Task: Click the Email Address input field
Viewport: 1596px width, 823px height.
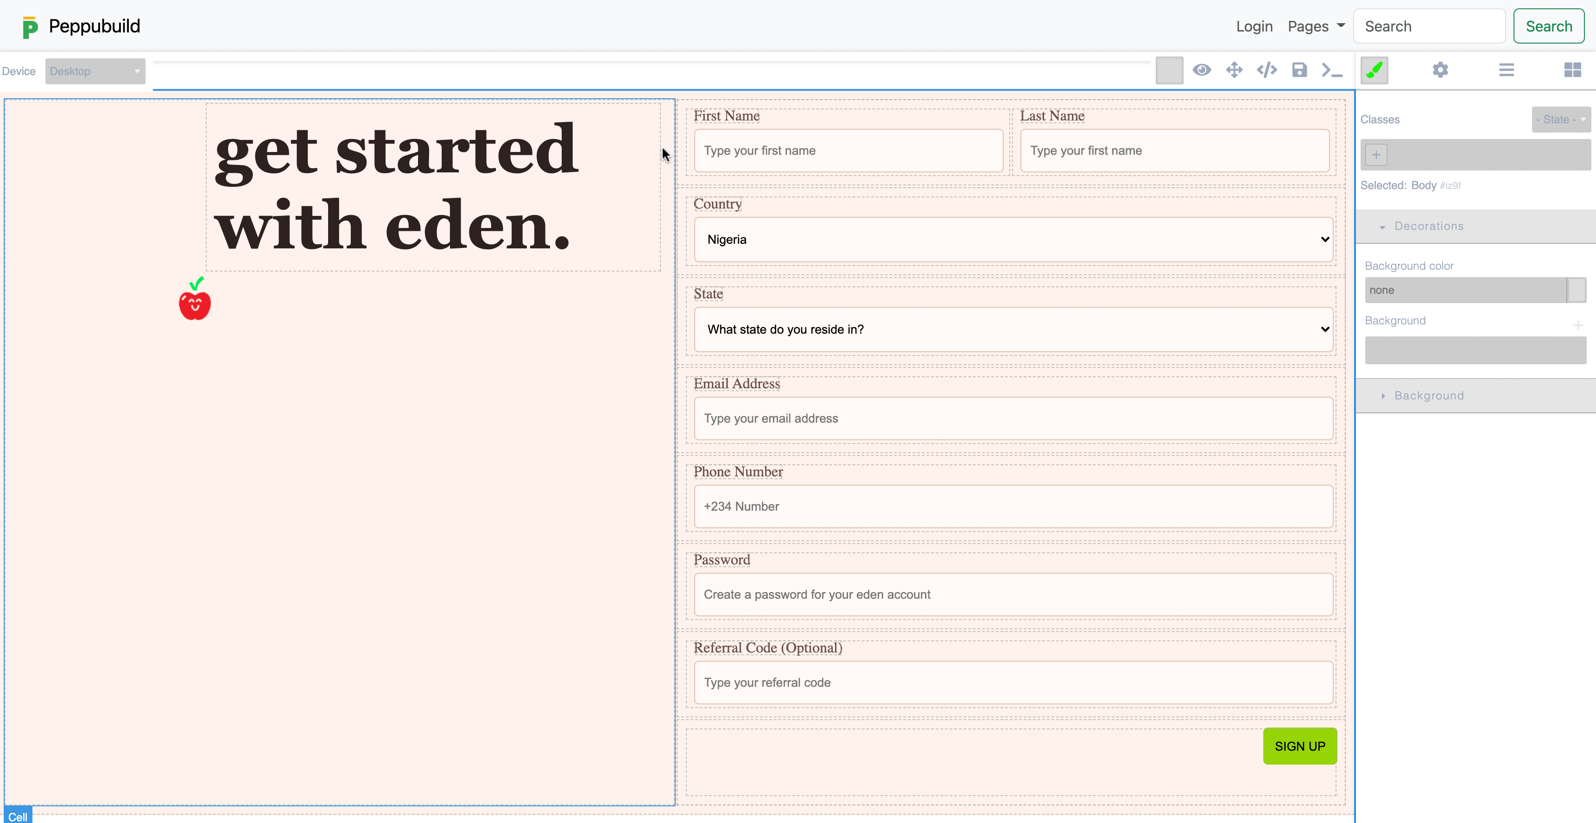Action: [x=1013, y=418]
